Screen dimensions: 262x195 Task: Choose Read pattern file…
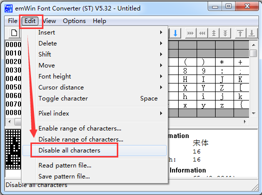[x=95, y=165]
